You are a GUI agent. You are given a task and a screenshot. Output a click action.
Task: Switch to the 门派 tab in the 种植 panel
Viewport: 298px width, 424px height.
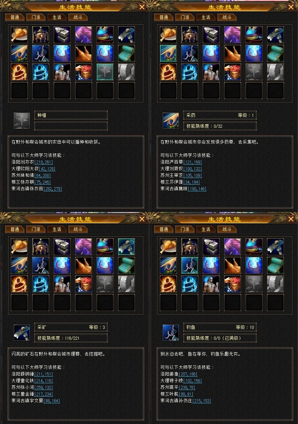36,17
